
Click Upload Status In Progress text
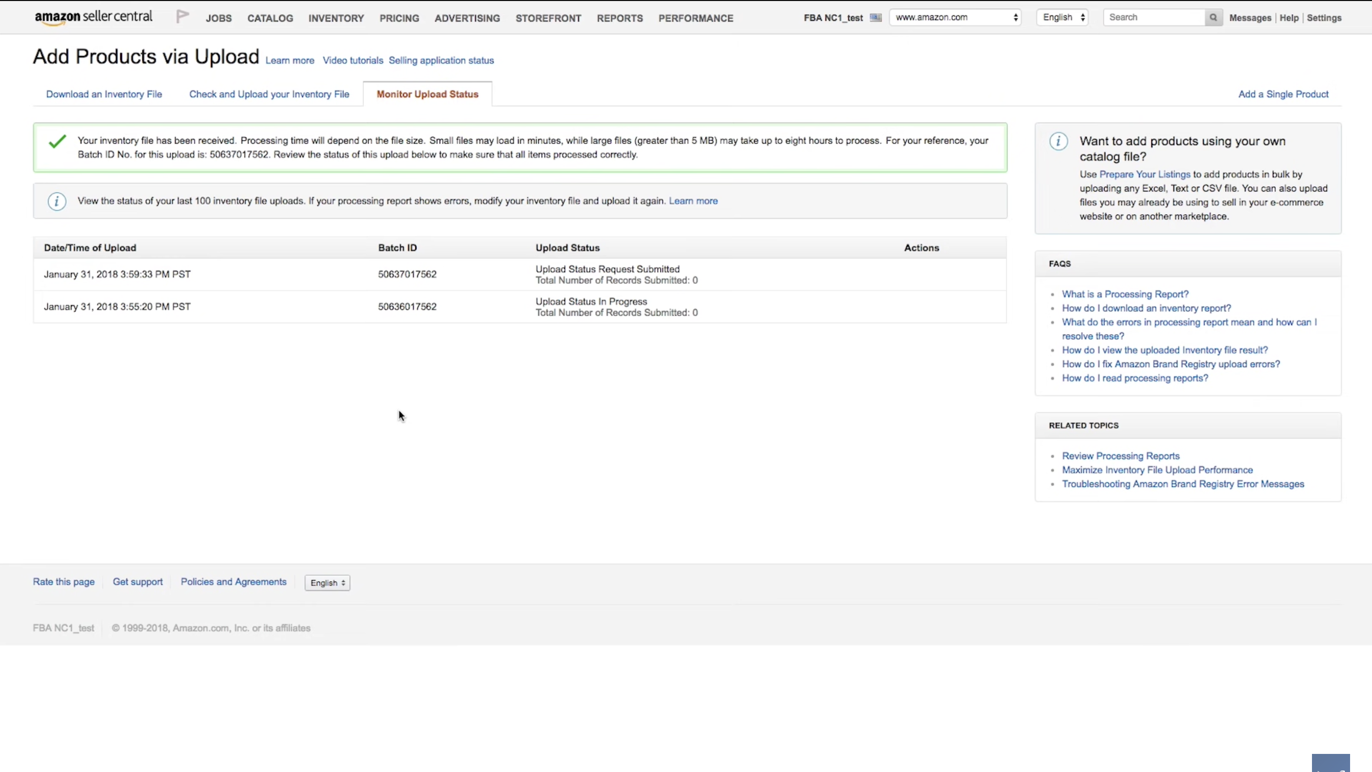pos(591,302)
